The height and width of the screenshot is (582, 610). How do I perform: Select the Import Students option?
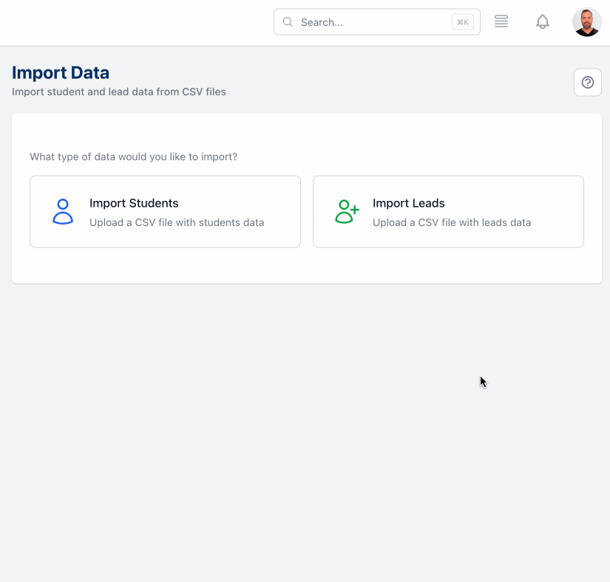click(165, 211)
